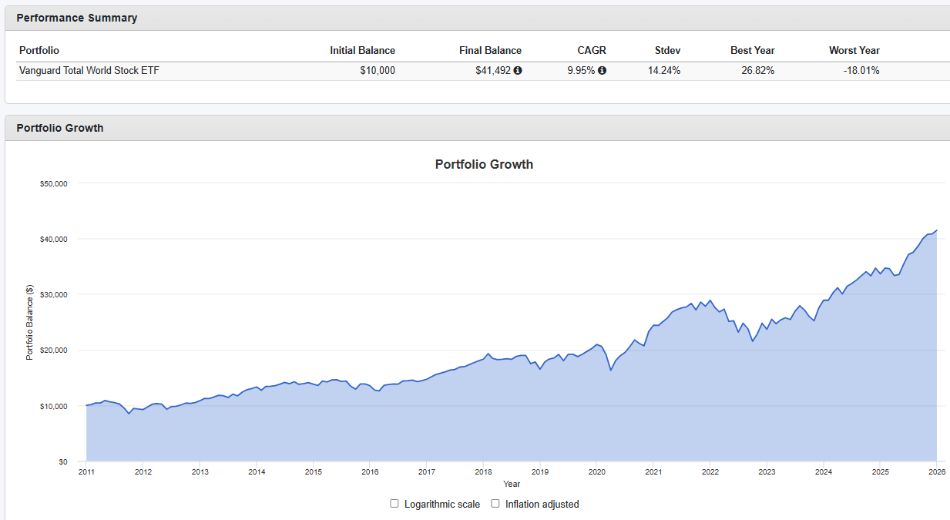Click the $30,000 y-axis label
This screenshot has width=950, height=520.
click(x=53, y=294)
